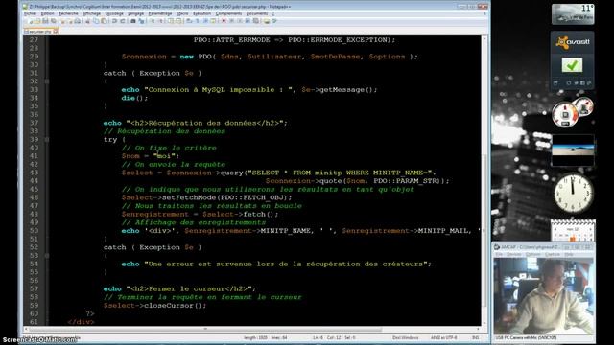
Task: Click the editor horizontal scrollbar
Action: (251, 329)
